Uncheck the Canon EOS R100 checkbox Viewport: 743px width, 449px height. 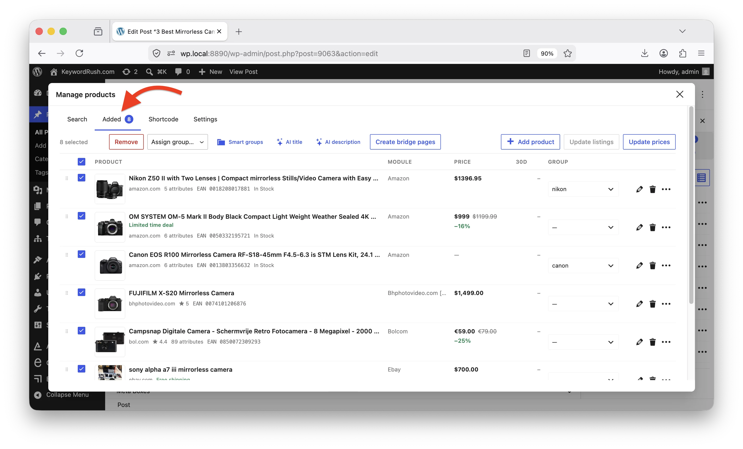pos(81,254)
